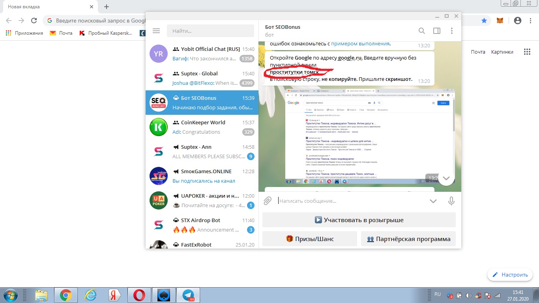539x303 pixels.
Task: Open volume control in system tray
Action: [x=468, y=295]
